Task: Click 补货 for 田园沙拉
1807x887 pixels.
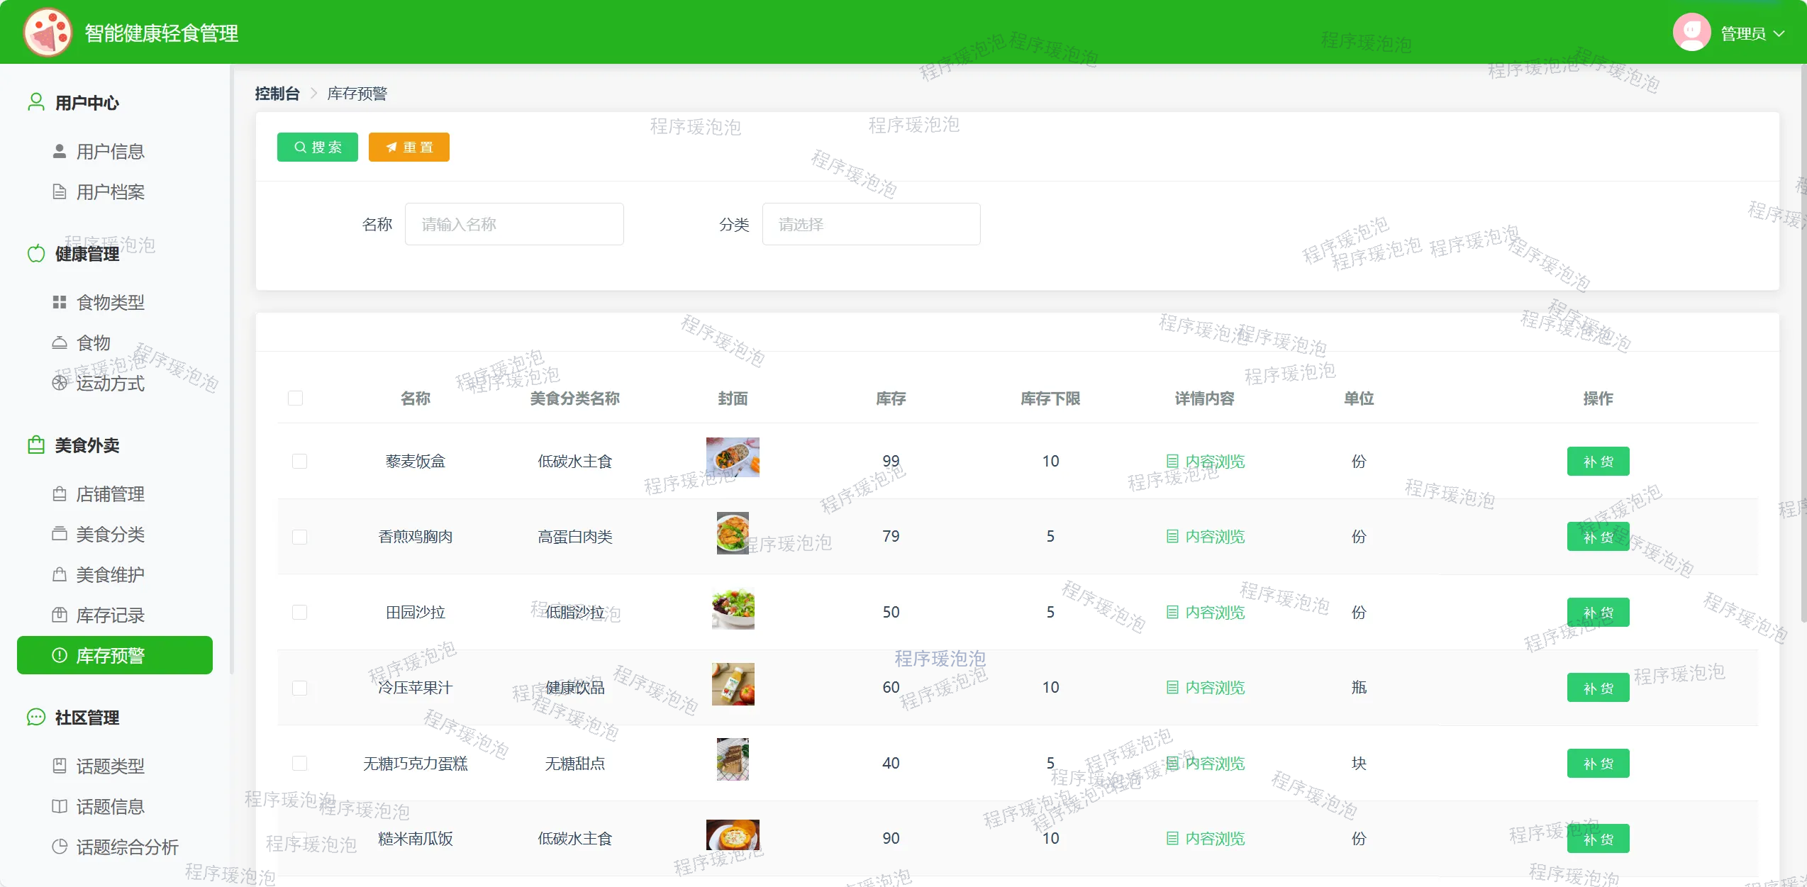Action: [1598, 613]
